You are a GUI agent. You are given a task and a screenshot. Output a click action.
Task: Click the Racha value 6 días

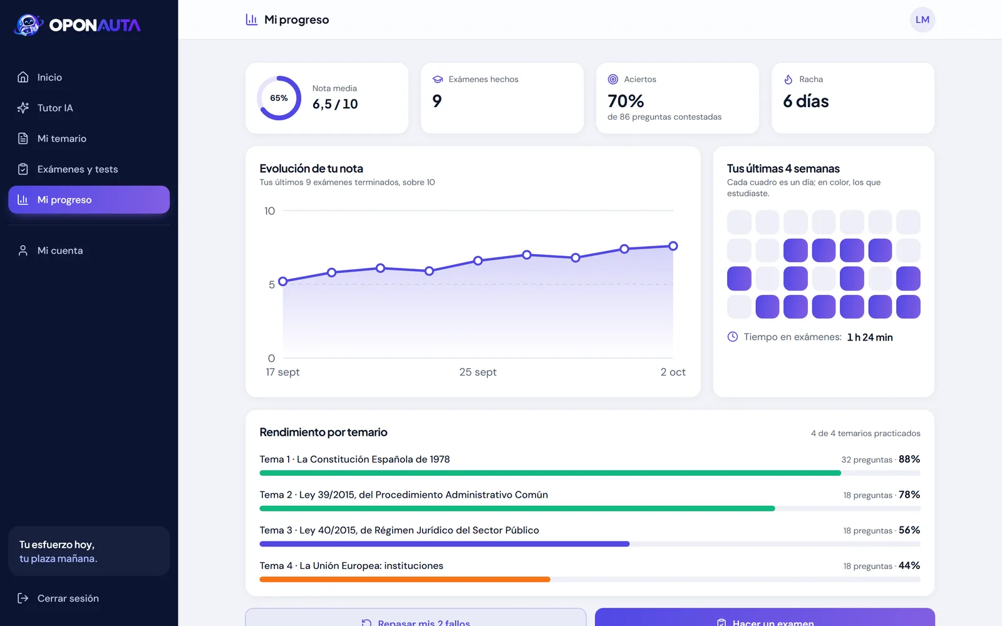click(x=806, y=101)
